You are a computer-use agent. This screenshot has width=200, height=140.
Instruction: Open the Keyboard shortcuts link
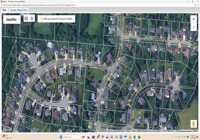tap(105, 131)
